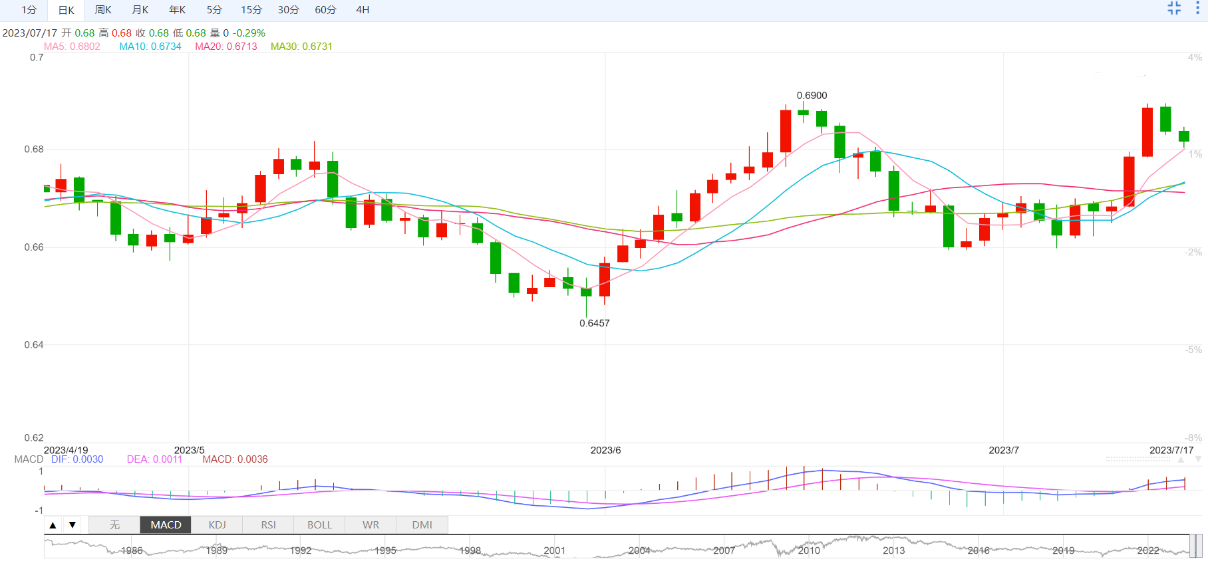Click the dotted drag handle above the MACD panel

pos(1137,459)
